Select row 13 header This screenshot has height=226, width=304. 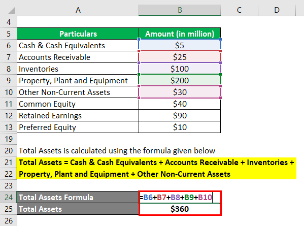click(x=8, y=127)
